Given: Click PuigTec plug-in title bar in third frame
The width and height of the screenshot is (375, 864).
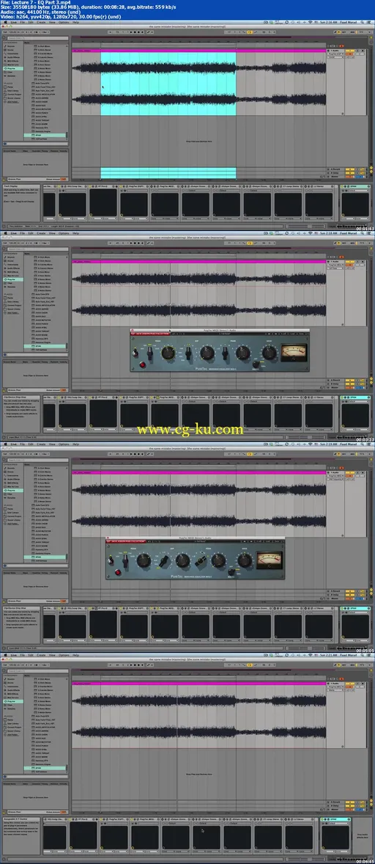Looking at the screenshot, I should coord(195,537).
